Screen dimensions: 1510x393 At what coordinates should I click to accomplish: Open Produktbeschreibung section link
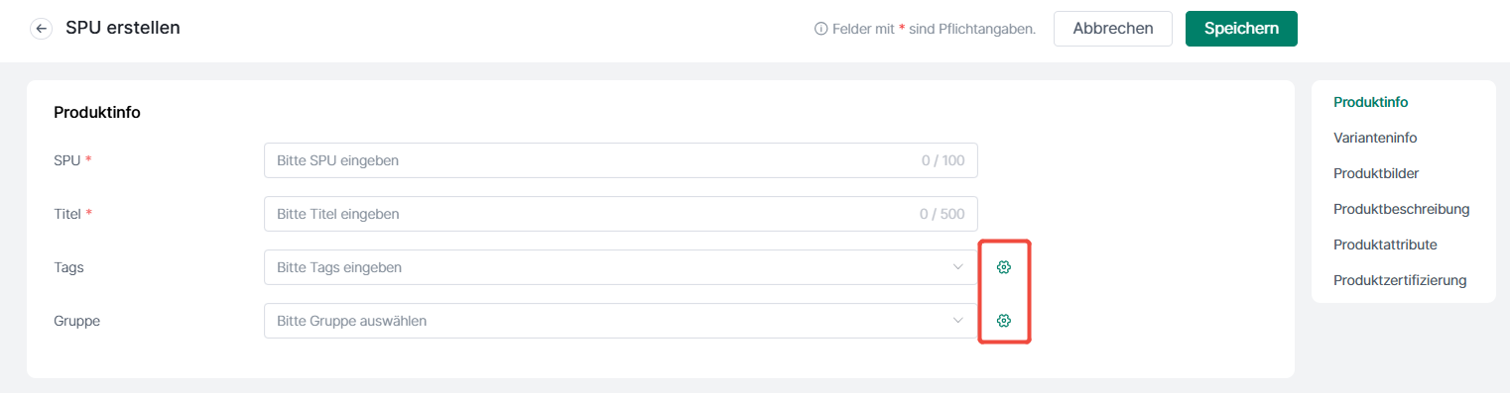click(x=1402, y=209)
